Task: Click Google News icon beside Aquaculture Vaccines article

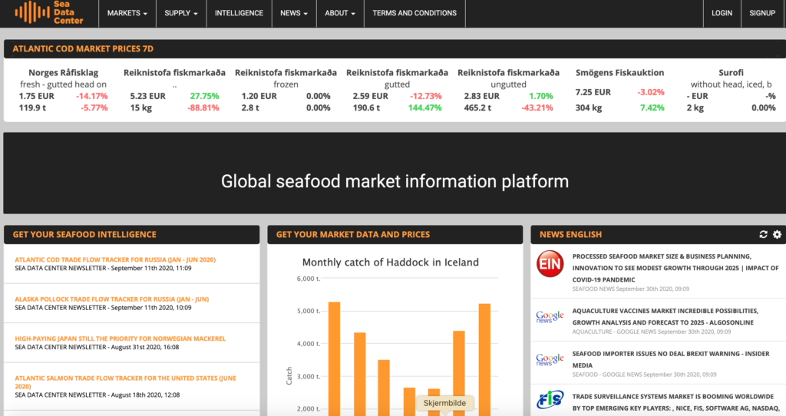Action: [x=550, y=317]
